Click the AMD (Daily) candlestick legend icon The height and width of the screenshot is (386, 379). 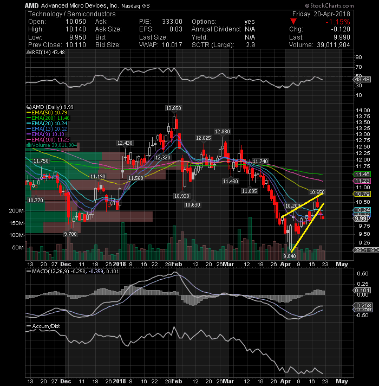(29, 107)
